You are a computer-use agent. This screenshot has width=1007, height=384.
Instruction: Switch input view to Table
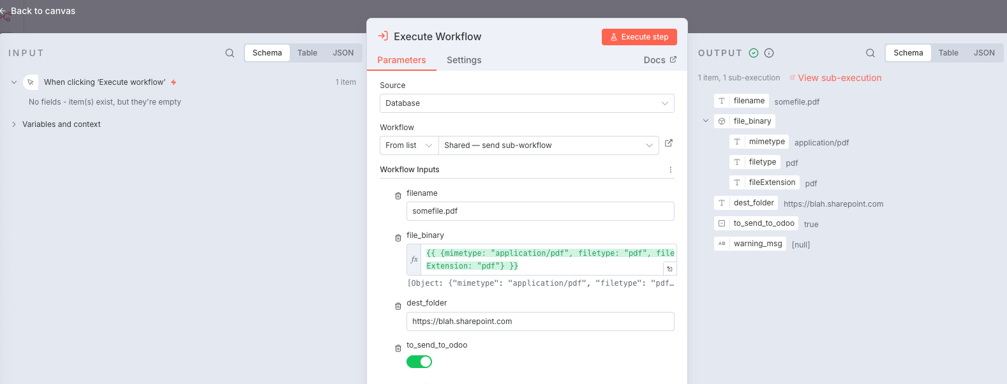pyautogui.click(x=307, y=53)
